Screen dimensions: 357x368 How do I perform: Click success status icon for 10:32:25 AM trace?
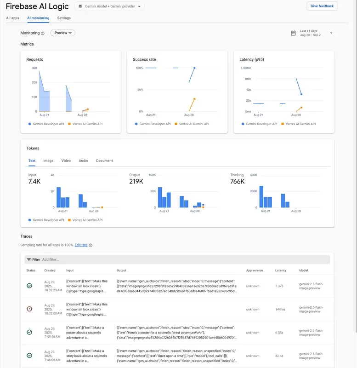click(29, 286)
